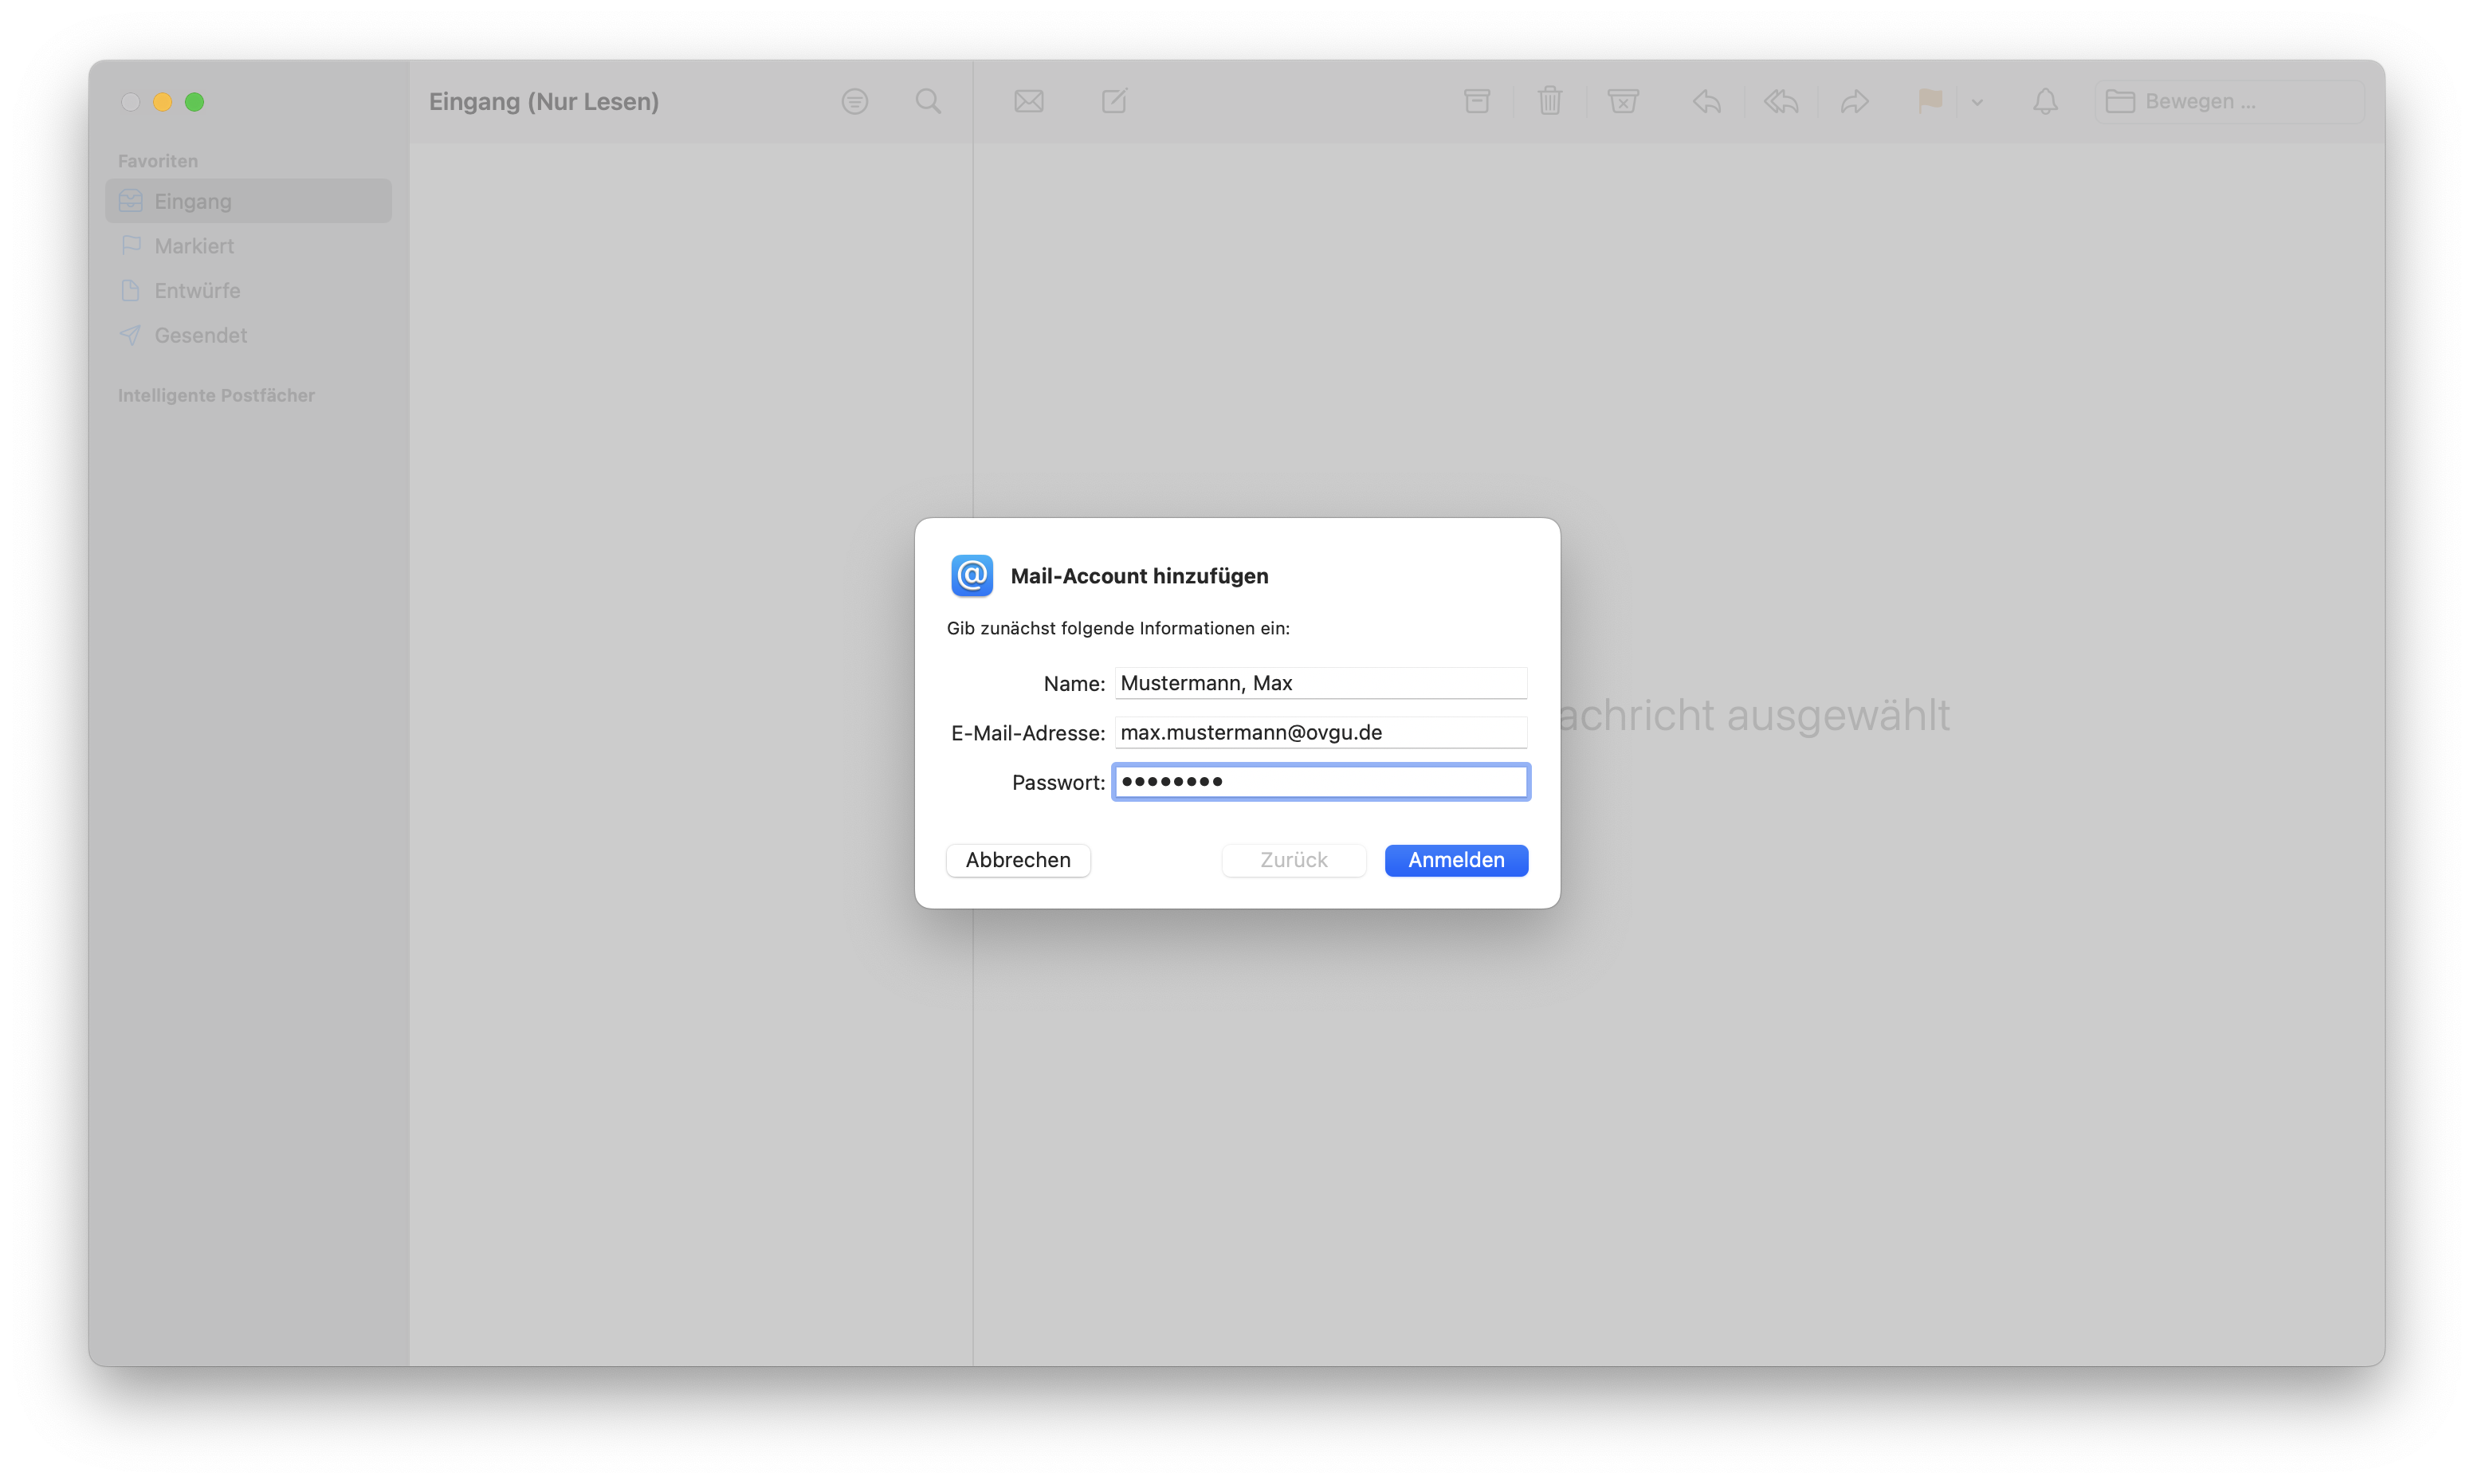Click the reply arrow icon

[x=1706, y=101]
